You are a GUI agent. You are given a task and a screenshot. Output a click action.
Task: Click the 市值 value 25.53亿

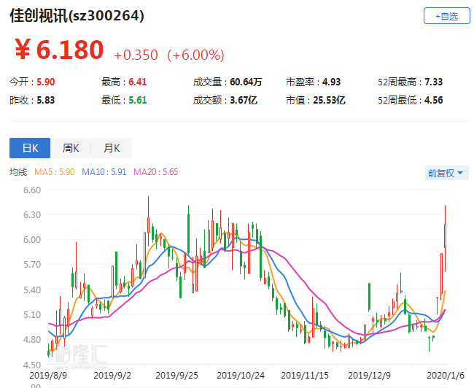pos(329,100)
